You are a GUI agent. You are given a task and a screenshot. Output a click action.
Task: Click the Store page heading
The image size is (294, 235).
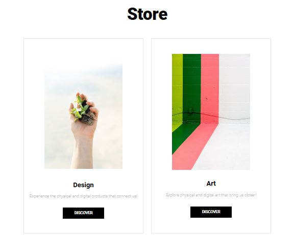pyautogui.click(x=147, y=14)
